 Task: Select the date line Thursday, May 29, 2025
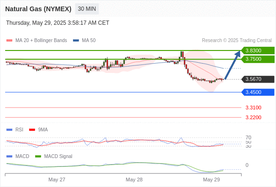58,23
